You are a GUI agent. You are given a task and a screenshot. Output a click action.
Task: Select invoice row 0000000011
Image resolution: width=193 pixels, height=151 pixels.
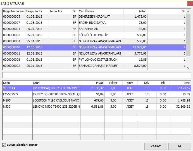94,53
